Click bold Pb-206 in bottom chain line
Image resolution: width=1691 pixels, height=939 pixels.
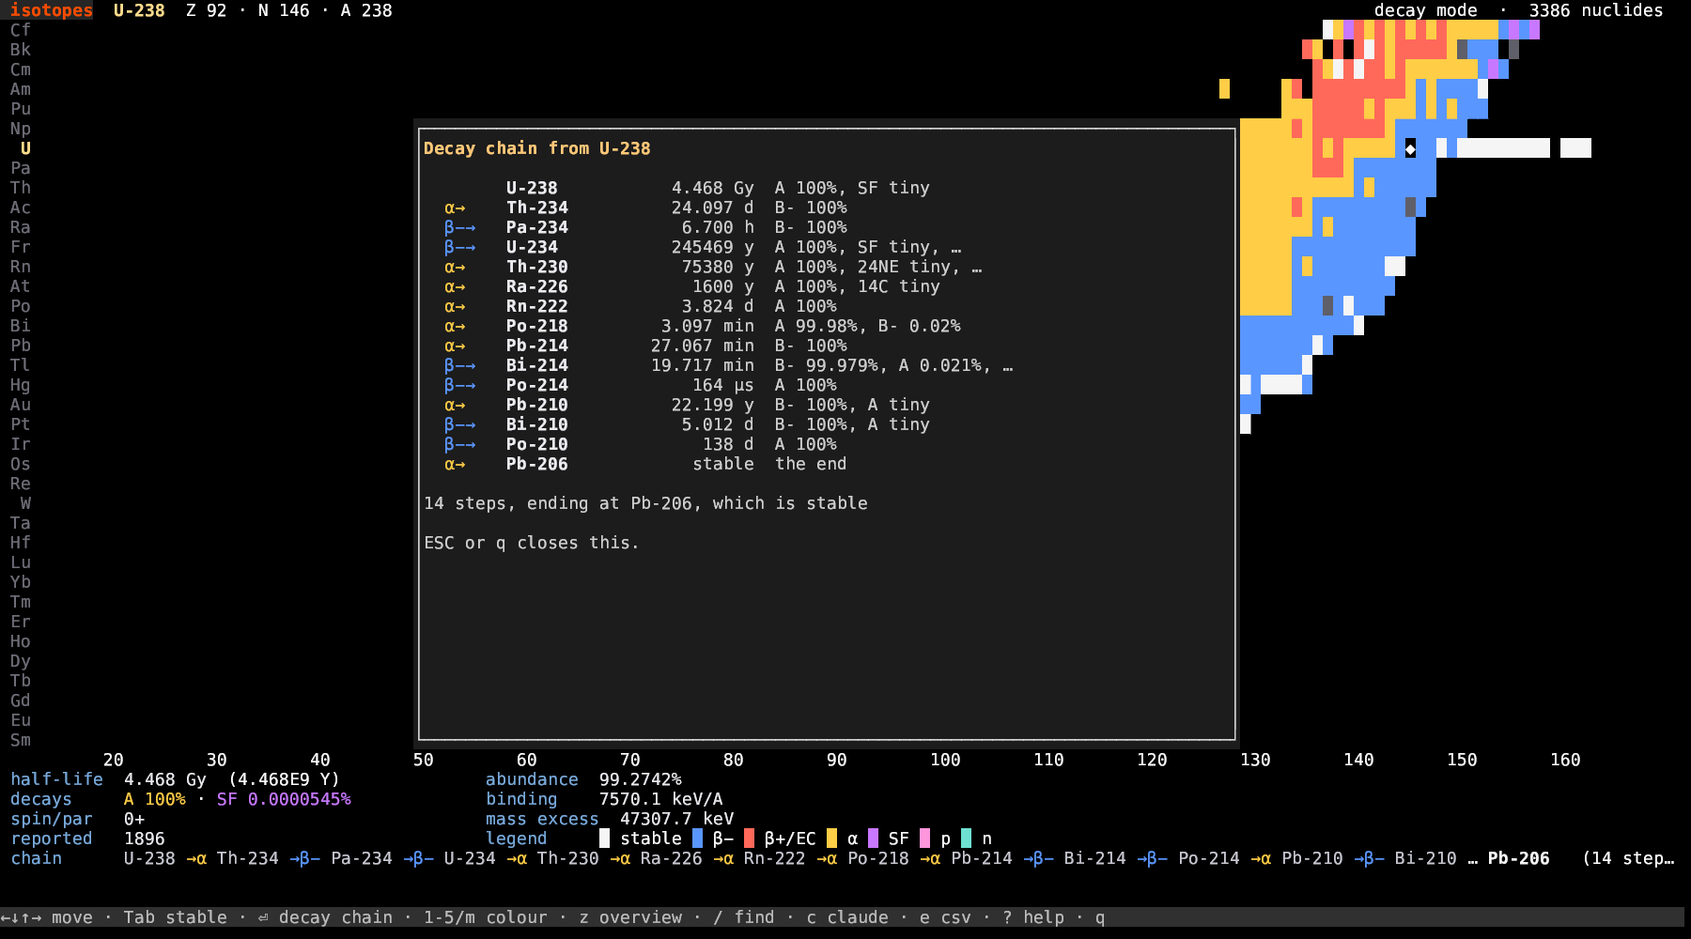tap(1518, 858)
